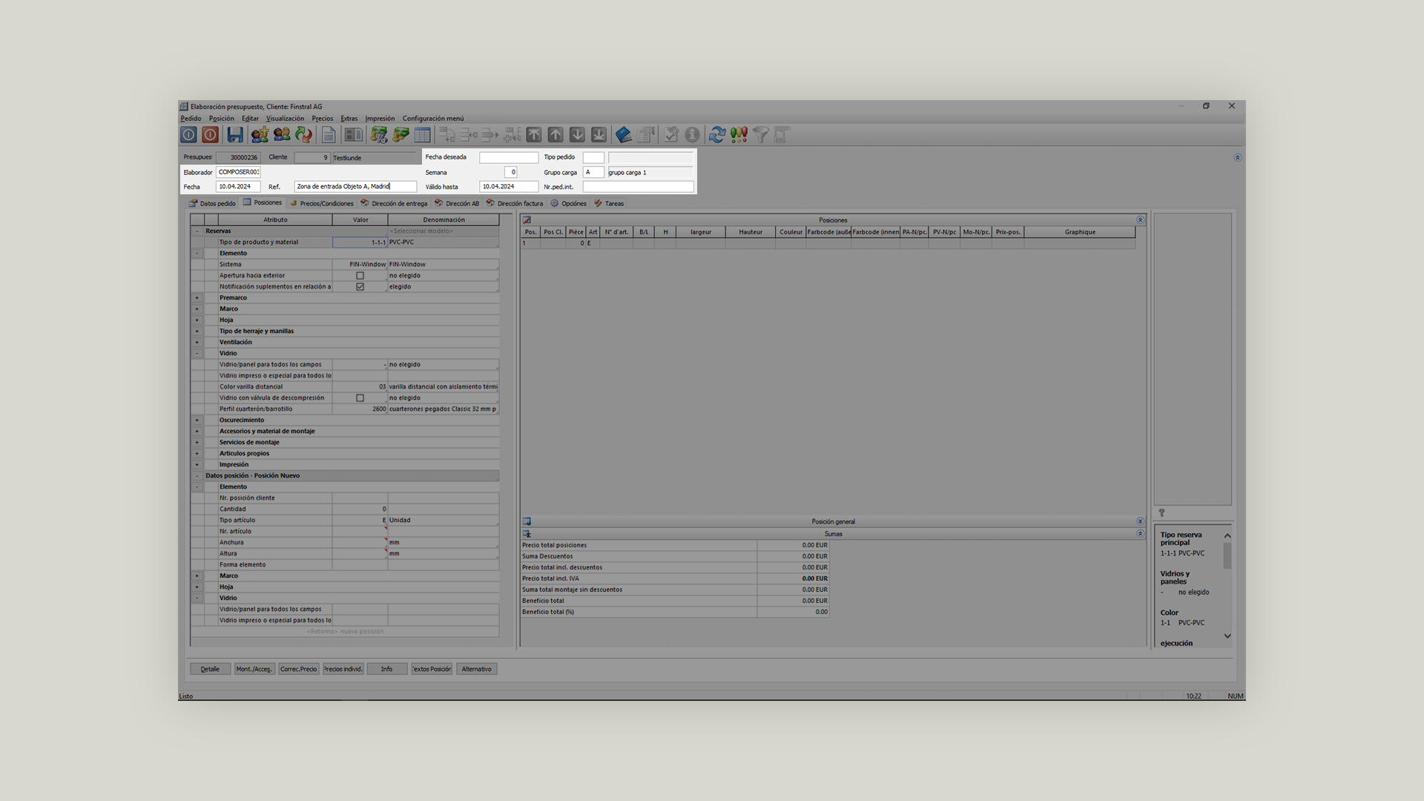Collapse the Posiciones panel chevron
The height and width of the screenshot is (801, 1424).
pyautogui.click(x=1140, y=220)
